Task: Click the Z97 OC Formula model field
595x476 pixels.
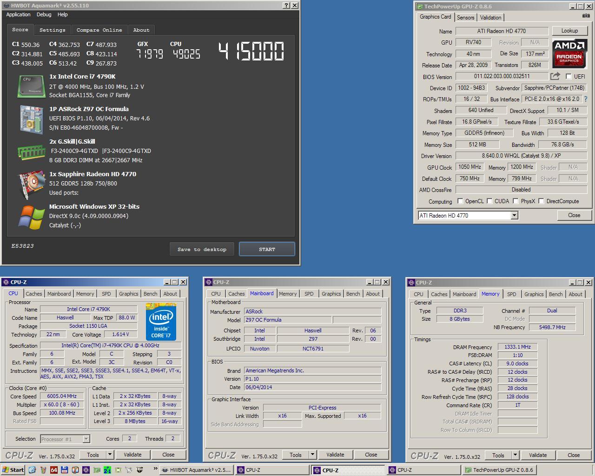Action: point(288,320)
